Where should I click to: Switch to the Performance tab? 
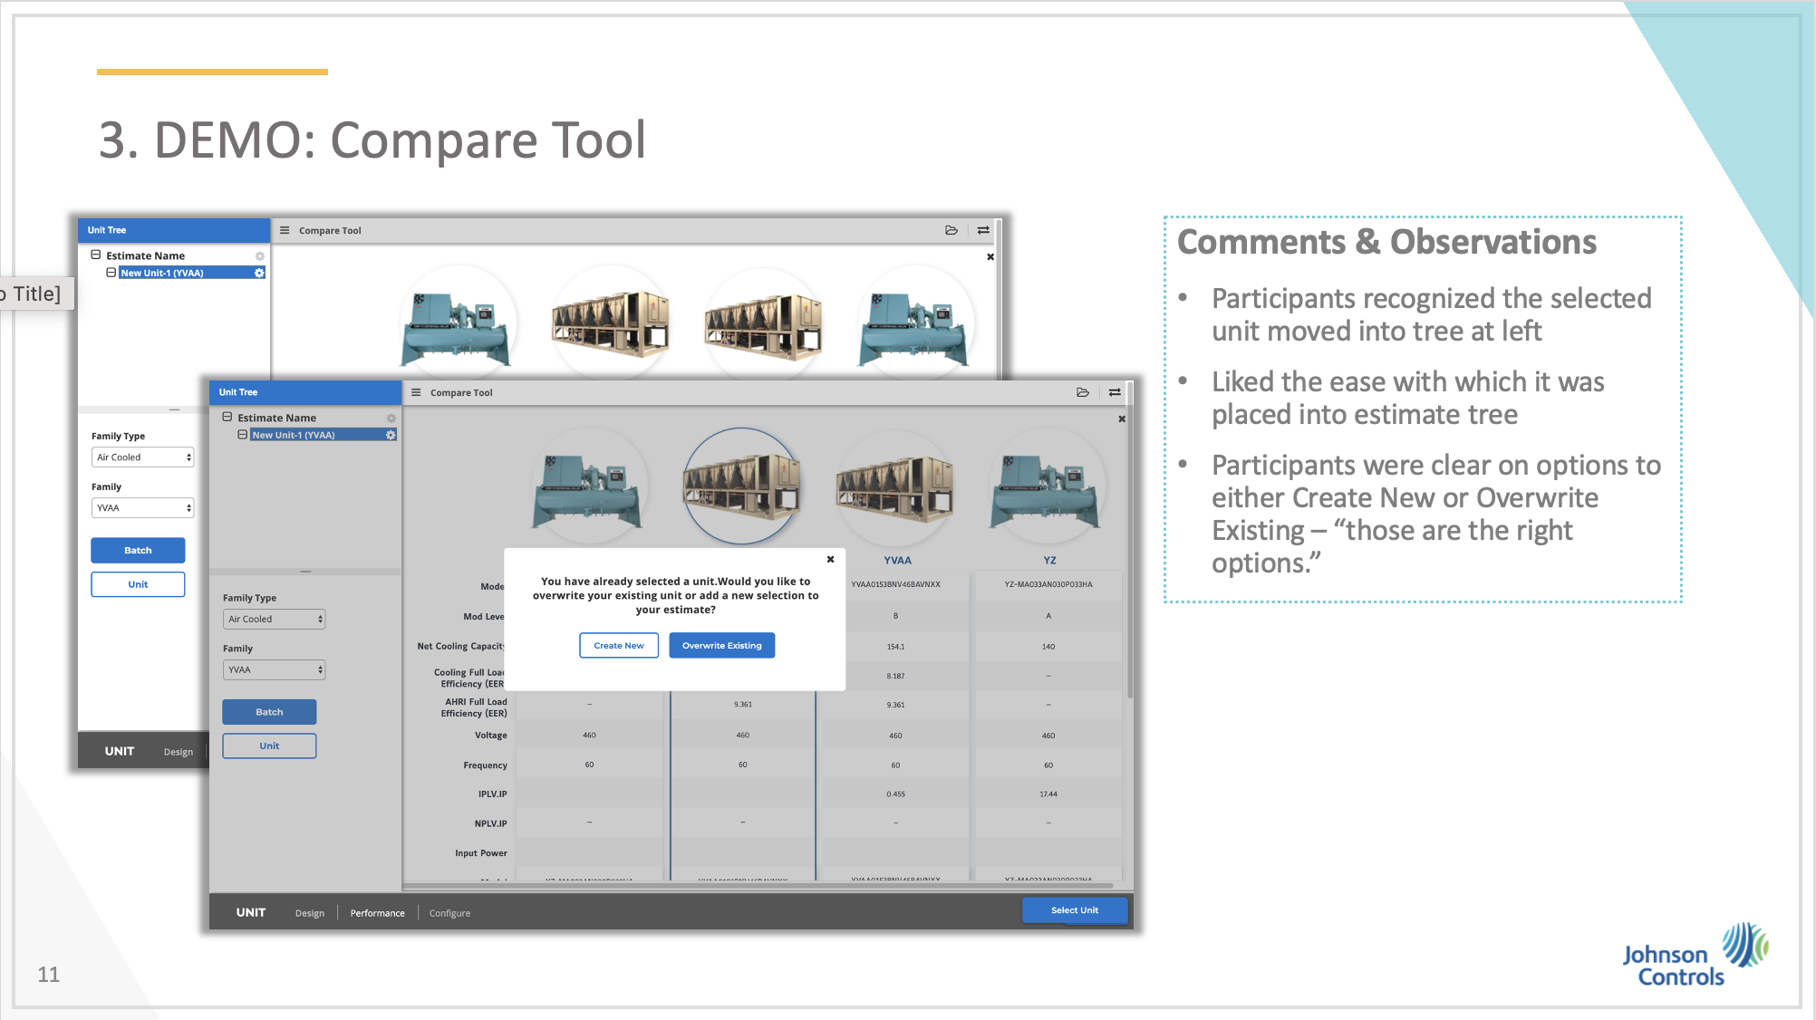pyautogui.click(x=378, y=913)
